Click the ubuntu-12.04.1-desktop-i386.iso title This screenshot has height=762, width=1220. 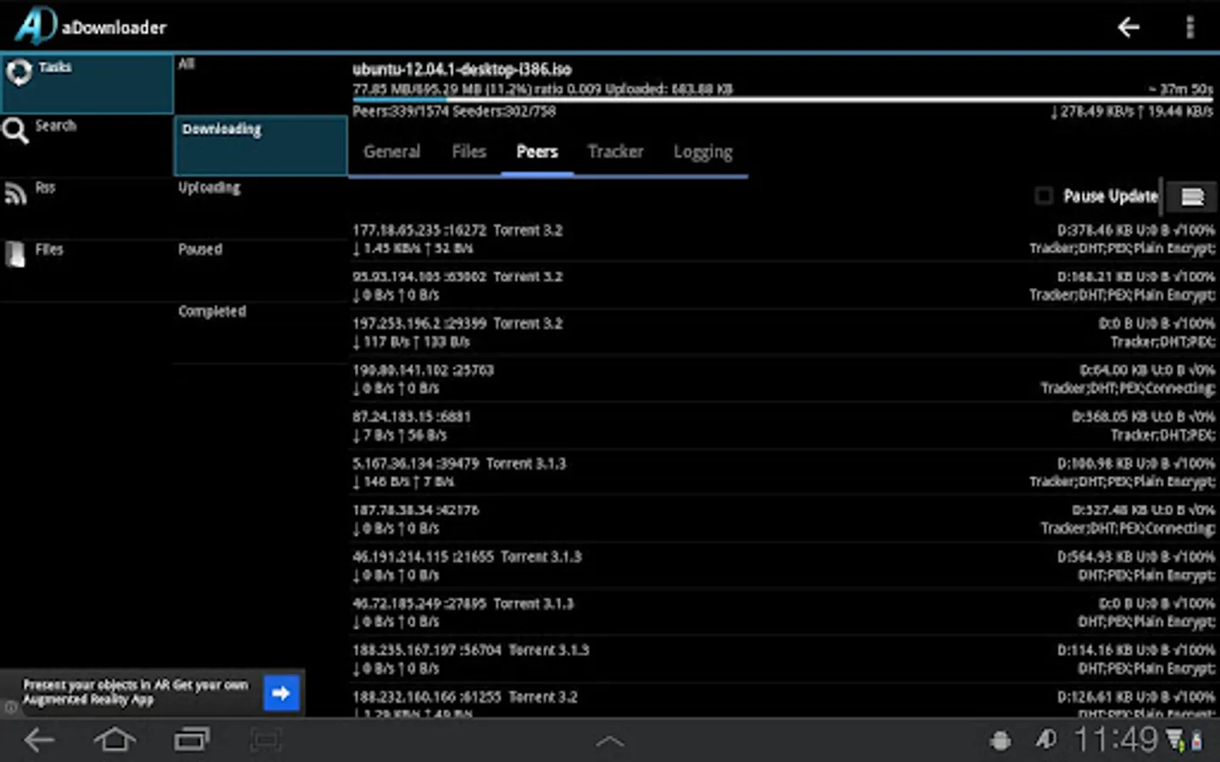coord(462,69)
